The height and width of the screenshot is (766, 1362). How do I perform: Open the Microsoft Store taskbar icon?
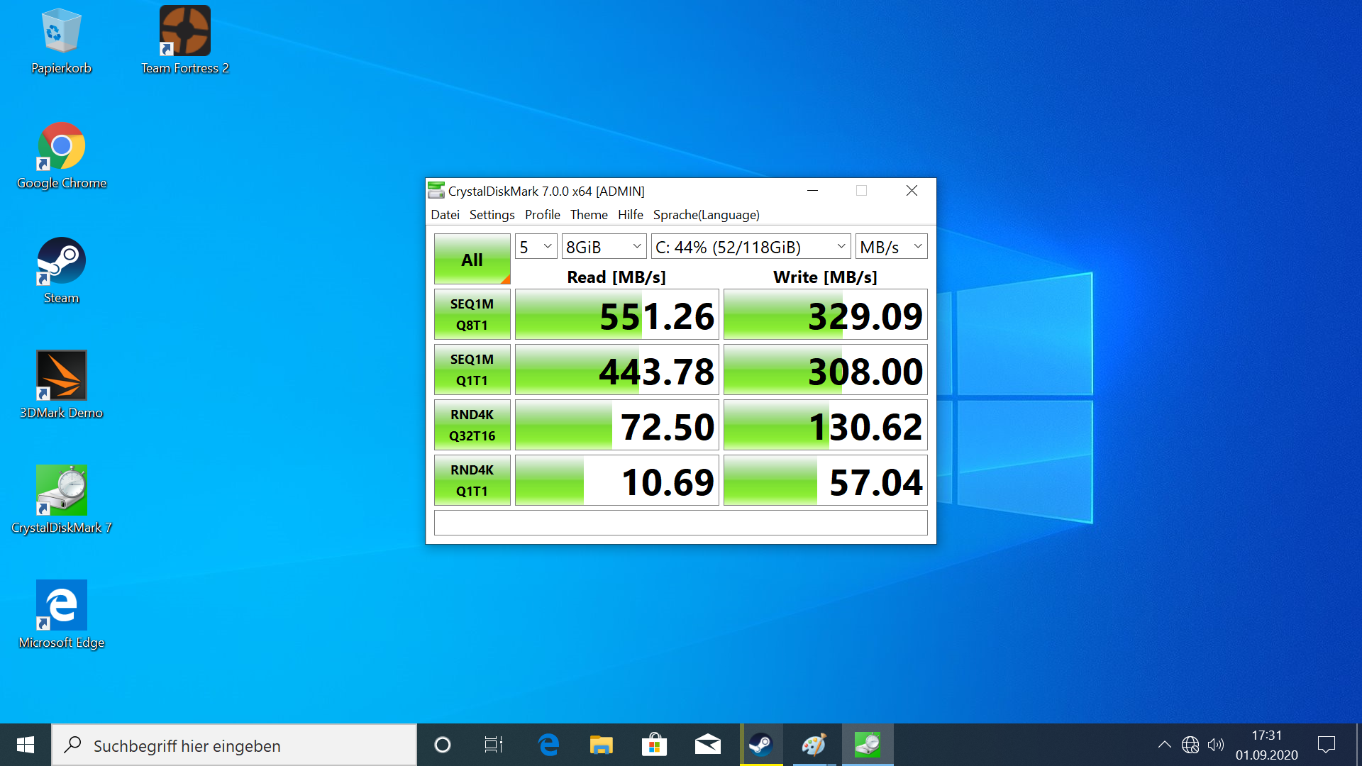point(654,745)
